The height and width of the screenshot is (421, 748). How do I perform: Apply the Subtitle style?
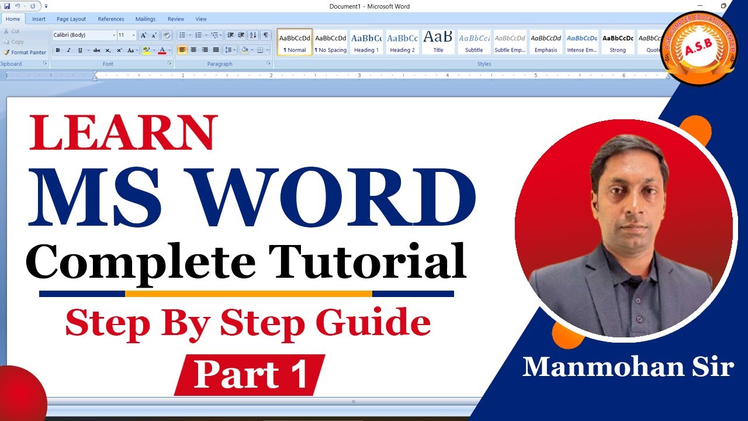[474, 42]
